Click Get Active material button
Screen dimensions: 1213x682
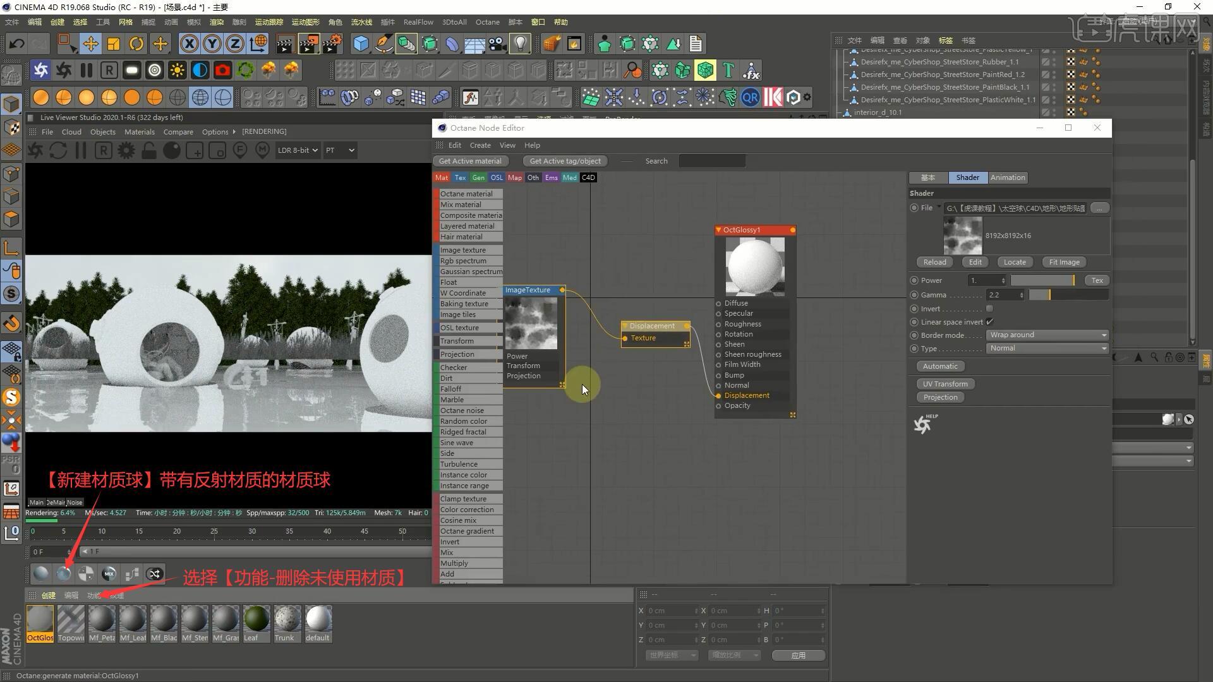(x=470, y=161)
